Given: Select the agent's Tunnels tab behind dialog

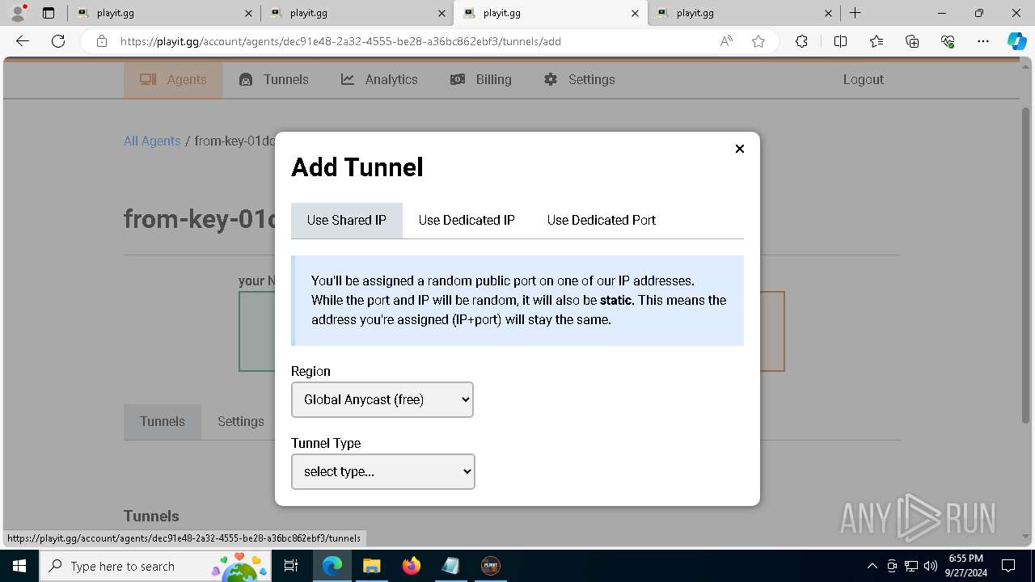Looking at the screenshot, I should [x=163, y=422].
